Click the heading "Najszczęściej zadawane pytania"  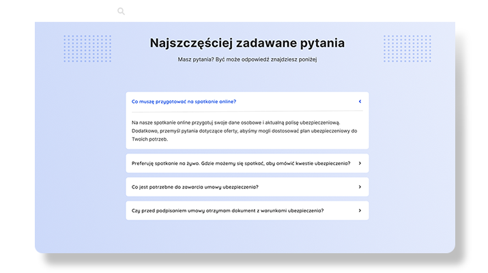pos(247,44)
